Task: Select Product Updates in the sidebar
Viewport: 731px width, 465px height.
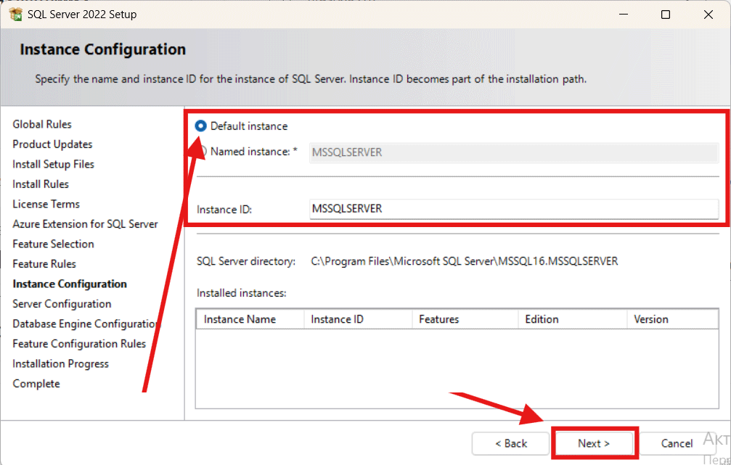Action: [52, 144]
